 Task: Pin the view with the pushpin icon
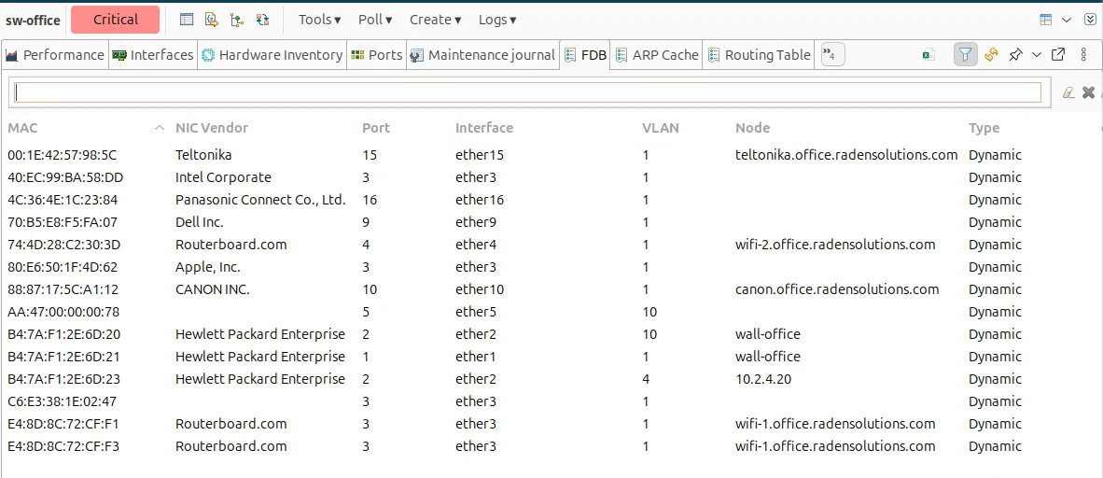[x=1016, y=55]
